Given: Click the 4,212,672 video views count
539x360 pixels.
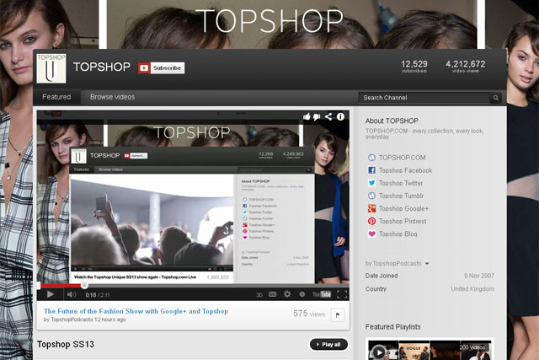Looking at the screenshot, I should [x=466, y=66].
